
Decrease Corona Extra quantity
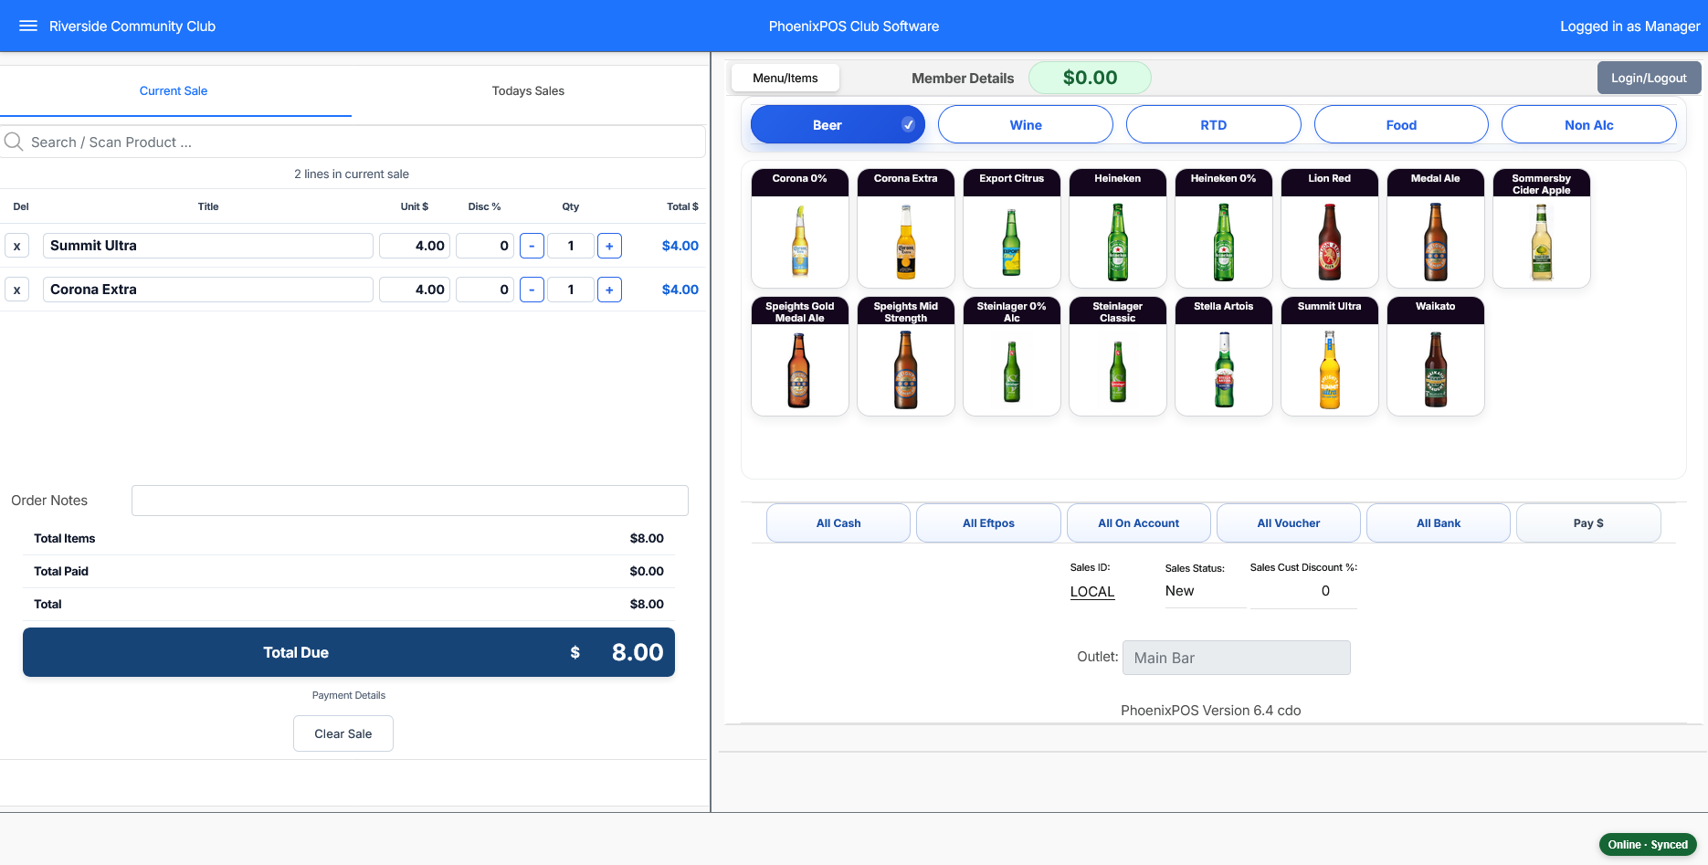[x=532, y=290]
